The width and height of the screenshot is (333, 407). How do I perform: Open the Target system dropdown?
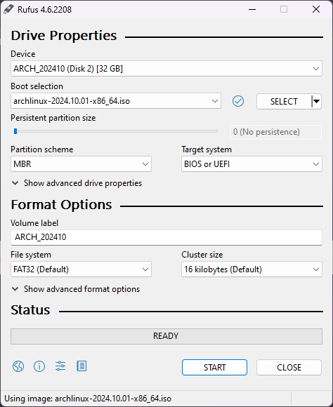point(252,164)
